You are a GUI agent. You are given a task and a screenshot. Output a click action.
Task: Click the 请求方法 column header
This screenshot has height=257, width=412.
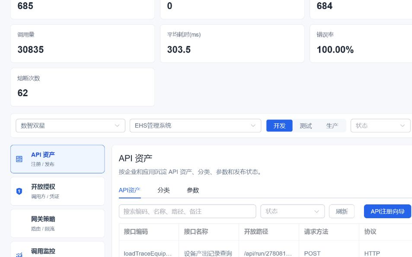pos(329,232)
